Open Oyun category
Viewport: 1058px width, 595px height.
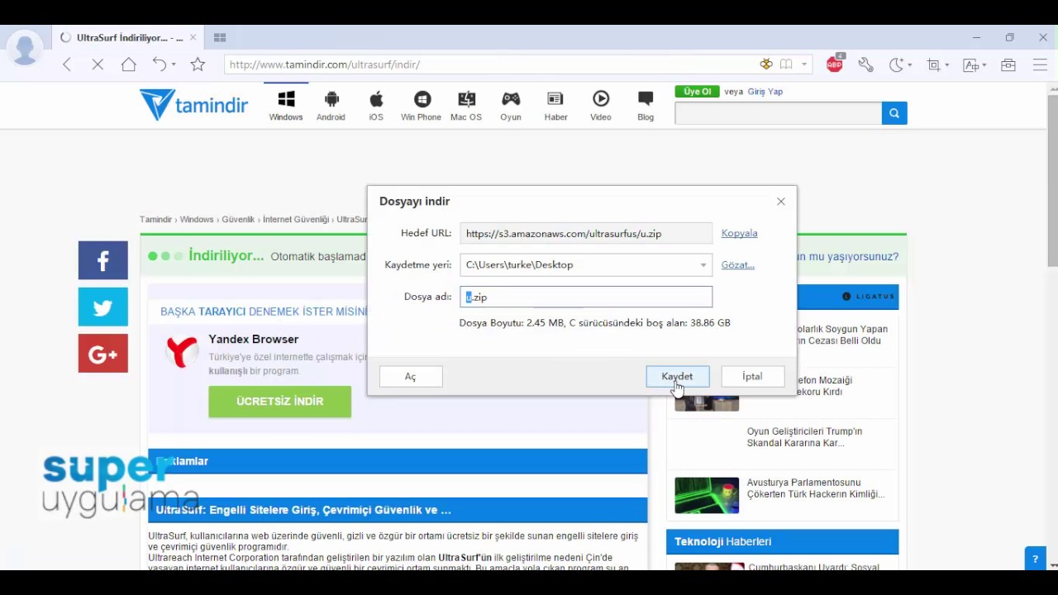511,106
